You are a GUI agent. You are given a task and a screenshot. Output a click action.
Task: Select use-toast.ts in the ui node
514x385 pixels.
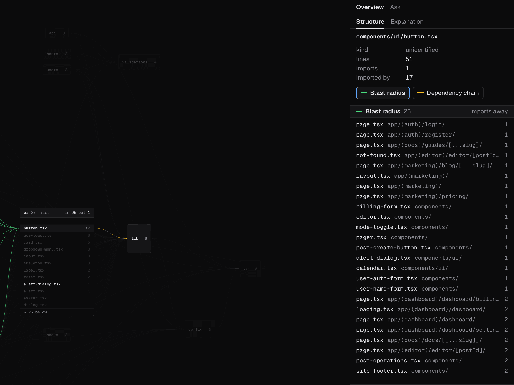pos(57,235)
